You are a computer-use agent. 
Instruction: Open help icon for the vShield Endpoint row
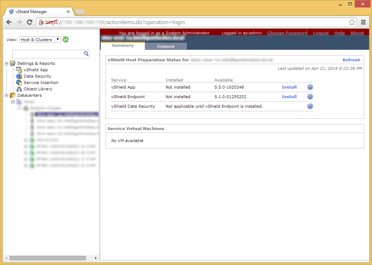click(x=310, y=97)
